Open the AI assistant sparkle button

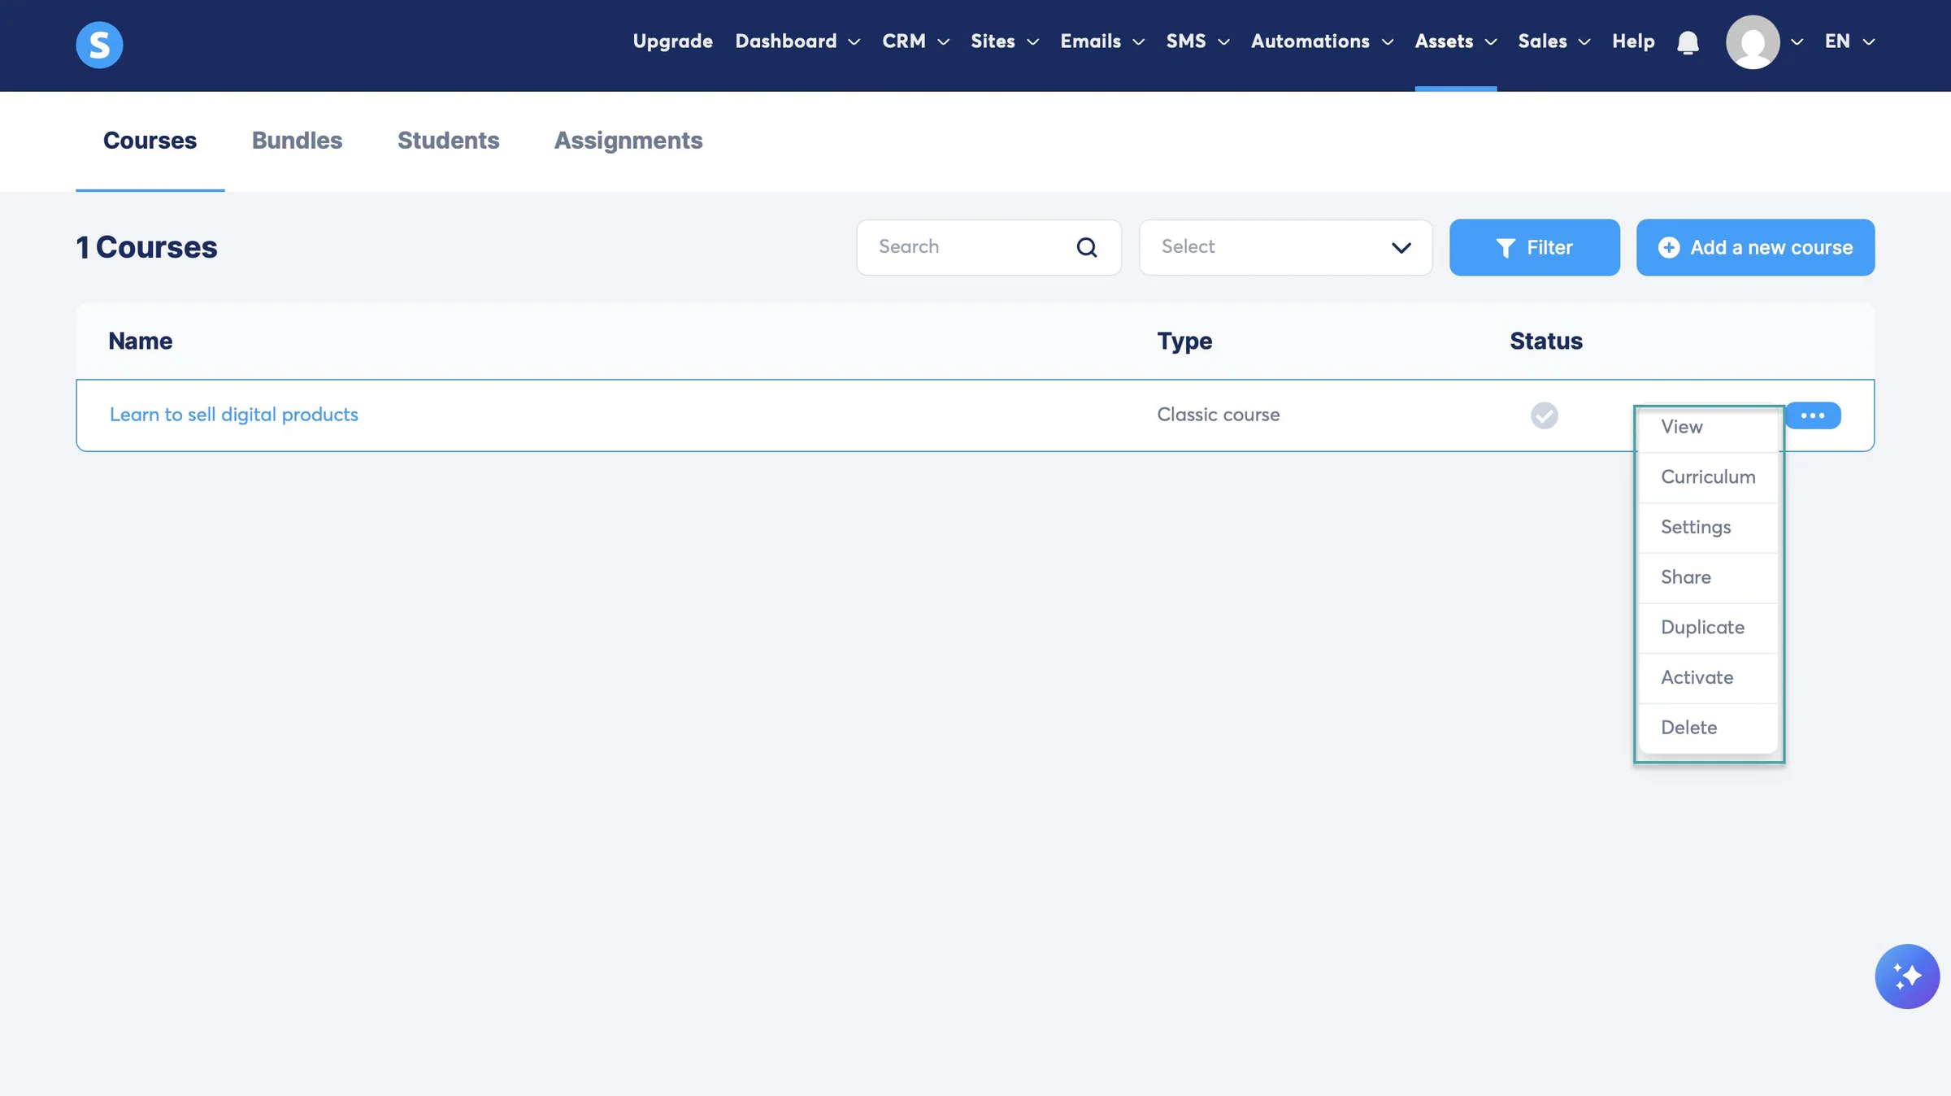(1907, 976)
